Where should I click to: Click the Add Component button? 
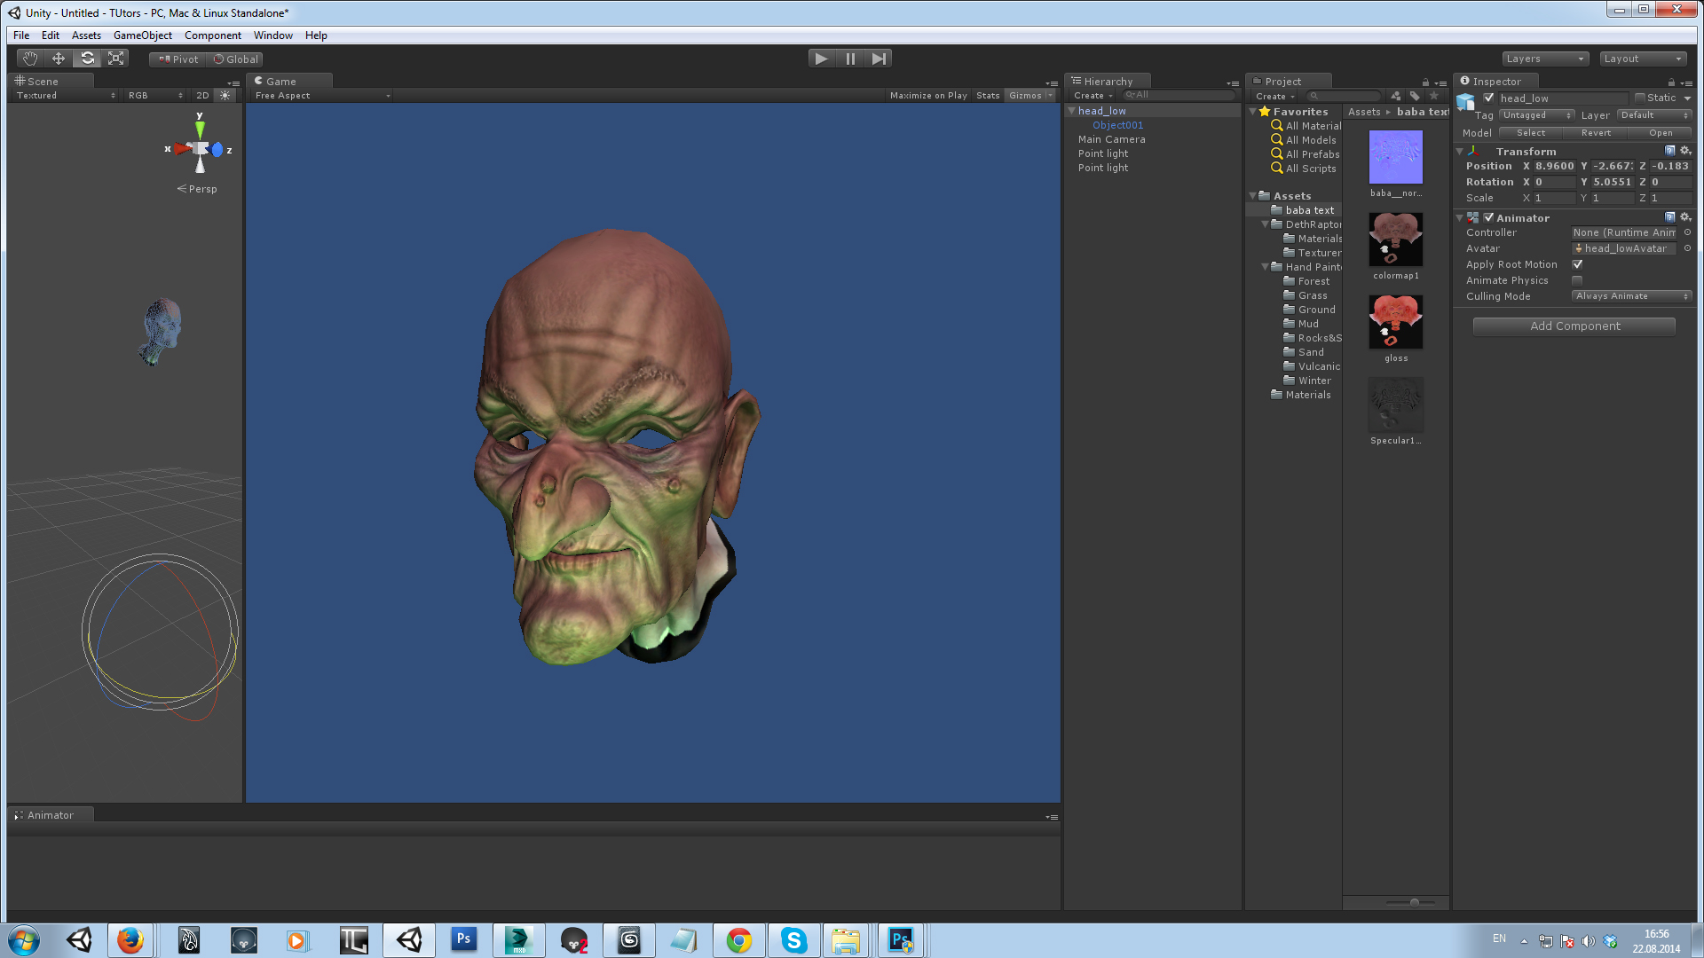coord(1574,326)
